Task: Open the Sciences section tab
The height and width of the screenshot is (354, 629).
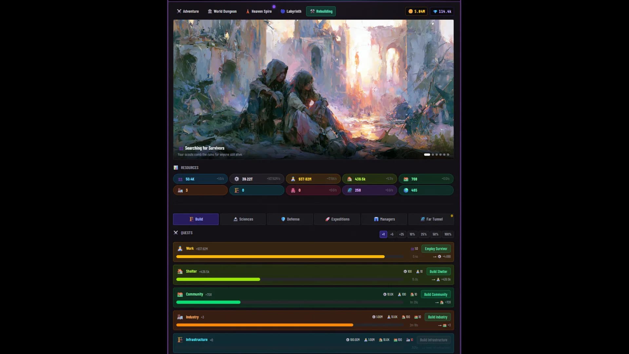Action: click(243, 219)
